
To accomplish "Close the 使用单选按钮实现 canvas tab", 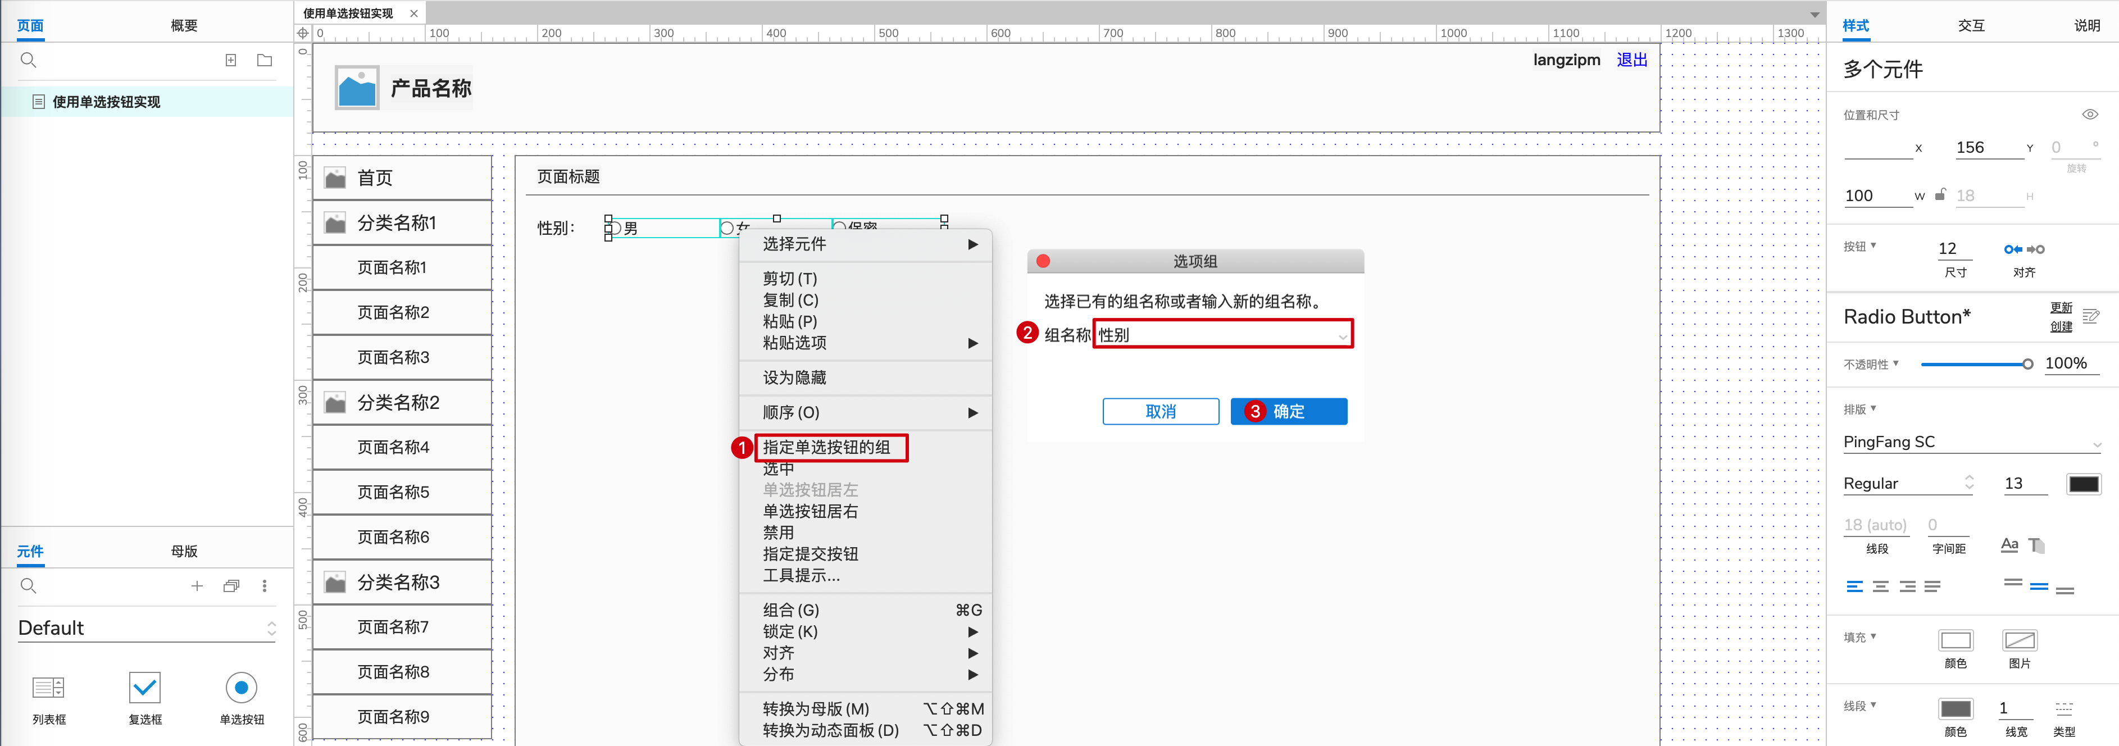I will 414,13.
